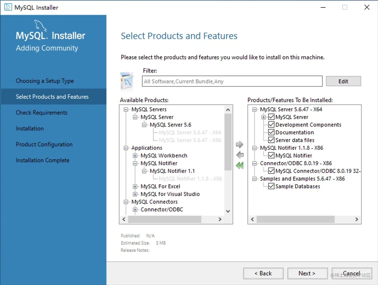The image size is (378, 285).
Task: Collapse the MySQL Server 5.6 node
Action: (x=144, y=125)
